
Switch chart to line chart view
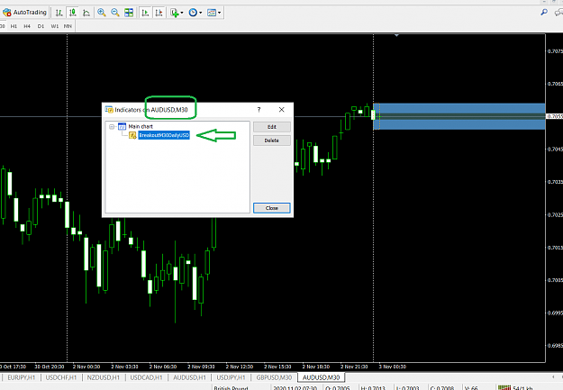(x=86, y=13)
